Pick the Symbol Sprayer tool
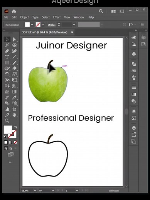 pos(14,103)
